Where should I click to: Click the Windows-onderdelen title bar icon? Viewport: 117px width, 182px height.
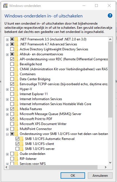pyautogui.click(x=5, y=6)
